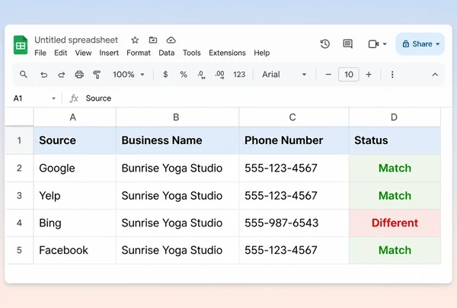Open the File menu

coord(40,53)
